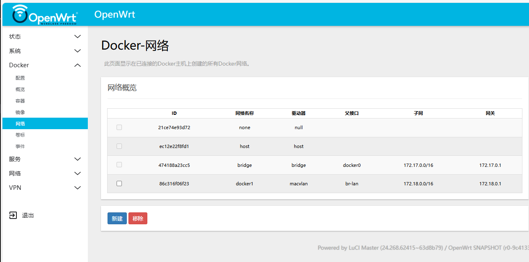Click network ID 21ce74e93d72
This screenshot has width=529, height=262.
click(x=174, y=128)
